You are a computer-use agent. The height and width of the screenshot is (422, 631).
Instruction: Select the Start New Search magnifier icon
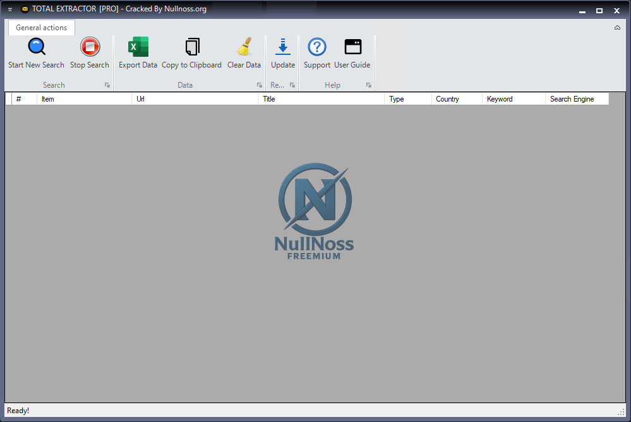tap(36, 46)
